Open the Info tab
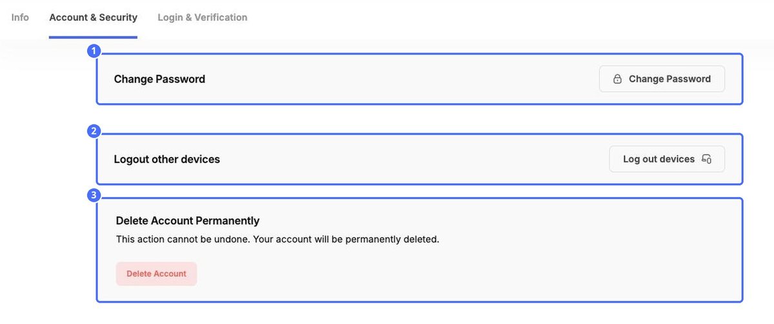The width and height of the screenshot is (774, 324). pos(20,17)
